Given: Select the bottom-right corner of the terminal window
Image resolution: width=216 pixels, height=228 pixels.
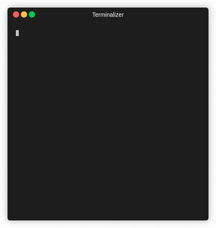Looking at the screenshot, I should pos(207,219).
